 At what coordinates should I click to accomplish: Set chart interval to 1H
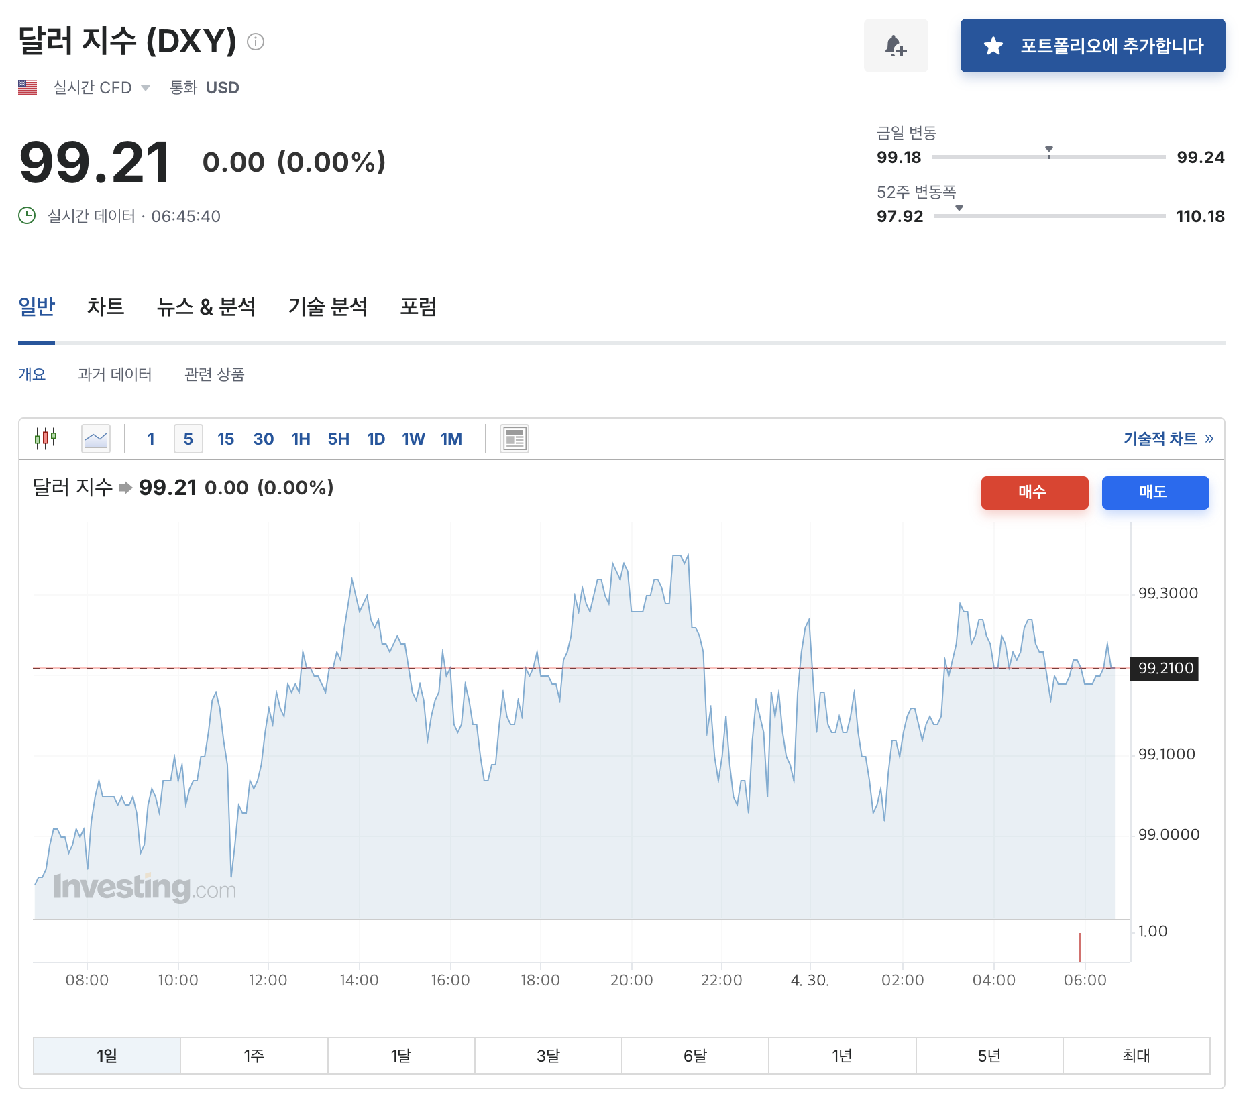tap(301, 439)
